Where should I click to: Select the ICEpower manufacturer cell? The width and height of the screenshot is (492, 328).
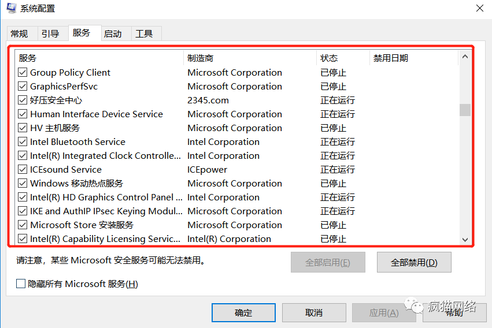207,169
